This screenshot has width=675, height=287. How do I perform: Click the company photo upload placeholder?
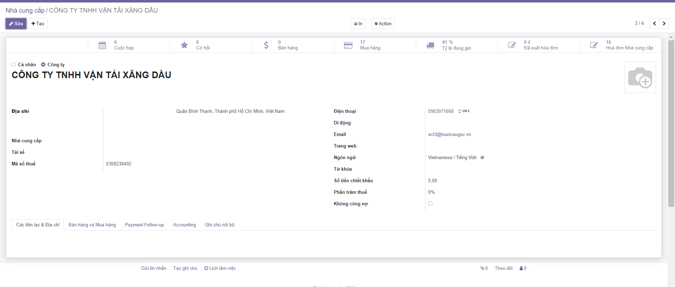tap(640, 77)
